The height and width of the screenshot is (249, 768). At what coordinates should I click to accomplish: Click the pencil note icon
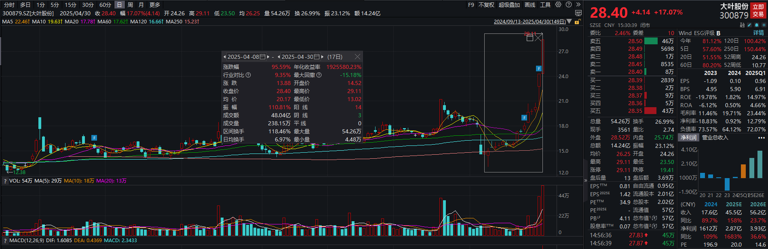[749, 25]
